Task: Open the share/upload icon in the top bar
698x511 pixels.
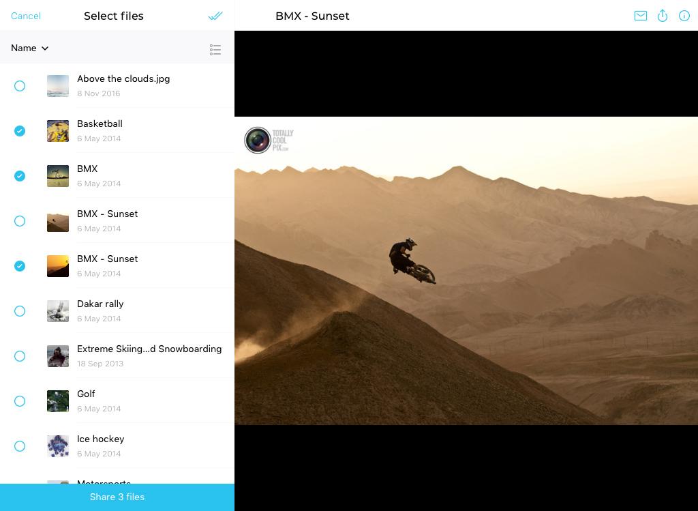Action: 663,16
